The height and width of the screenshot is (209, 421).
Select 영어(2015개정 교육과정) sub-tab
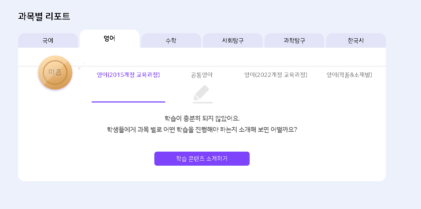point(128,75)
